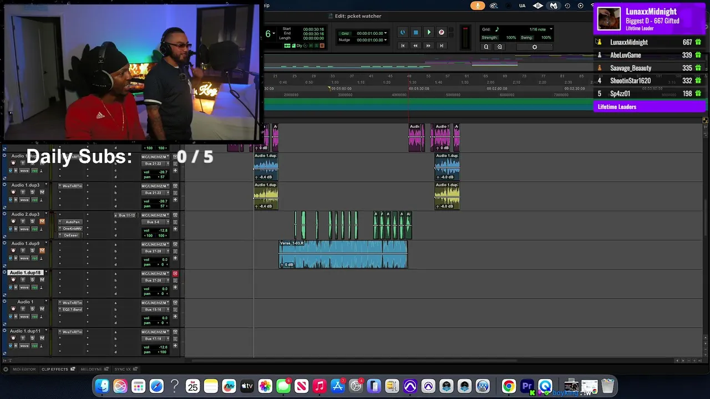Screen dimensions: 710x399
Task: Start playback with the green Play button
Action: (429, 33)
